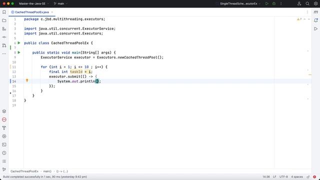Viewport: 320px width, 180px height.
Task: Open the Maven tool window
Action: coord(315,12)
